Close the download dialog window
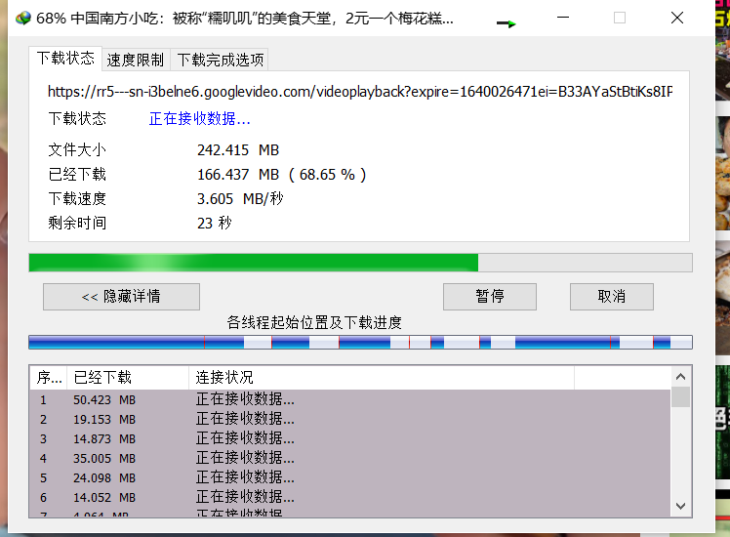Image resolution: width=730 pixels, height=537 pixels. pyautogui.click(x=676, y=18)
